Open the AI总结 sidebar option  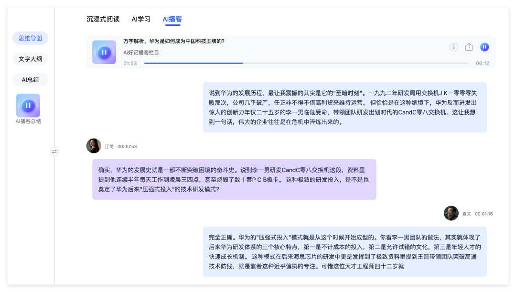30,80
